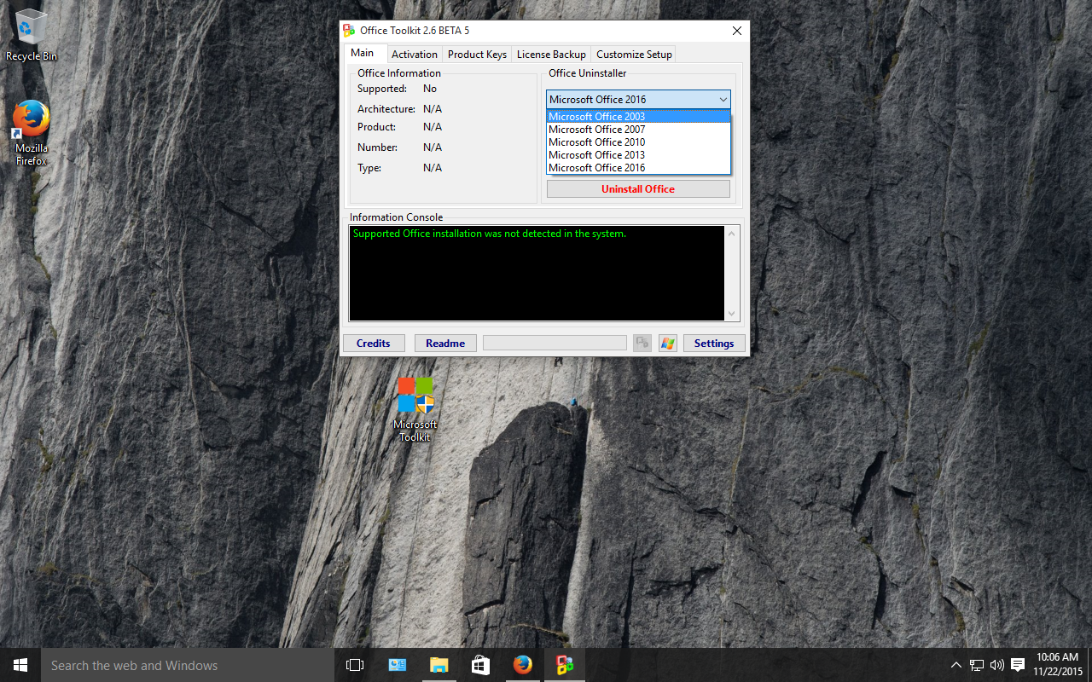
Task: Click the Office Toolkit taskbar icon
Action: click(564, 665)
